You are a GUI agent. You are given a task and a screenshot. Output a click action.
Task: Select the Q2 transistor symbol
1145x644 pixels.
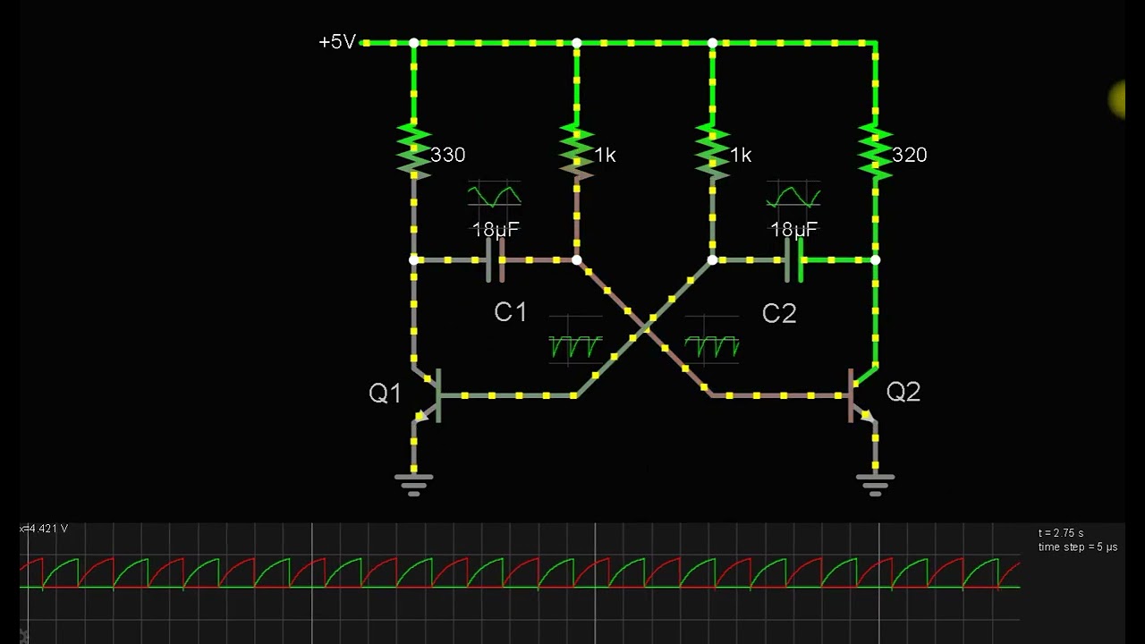click(861, 394)
